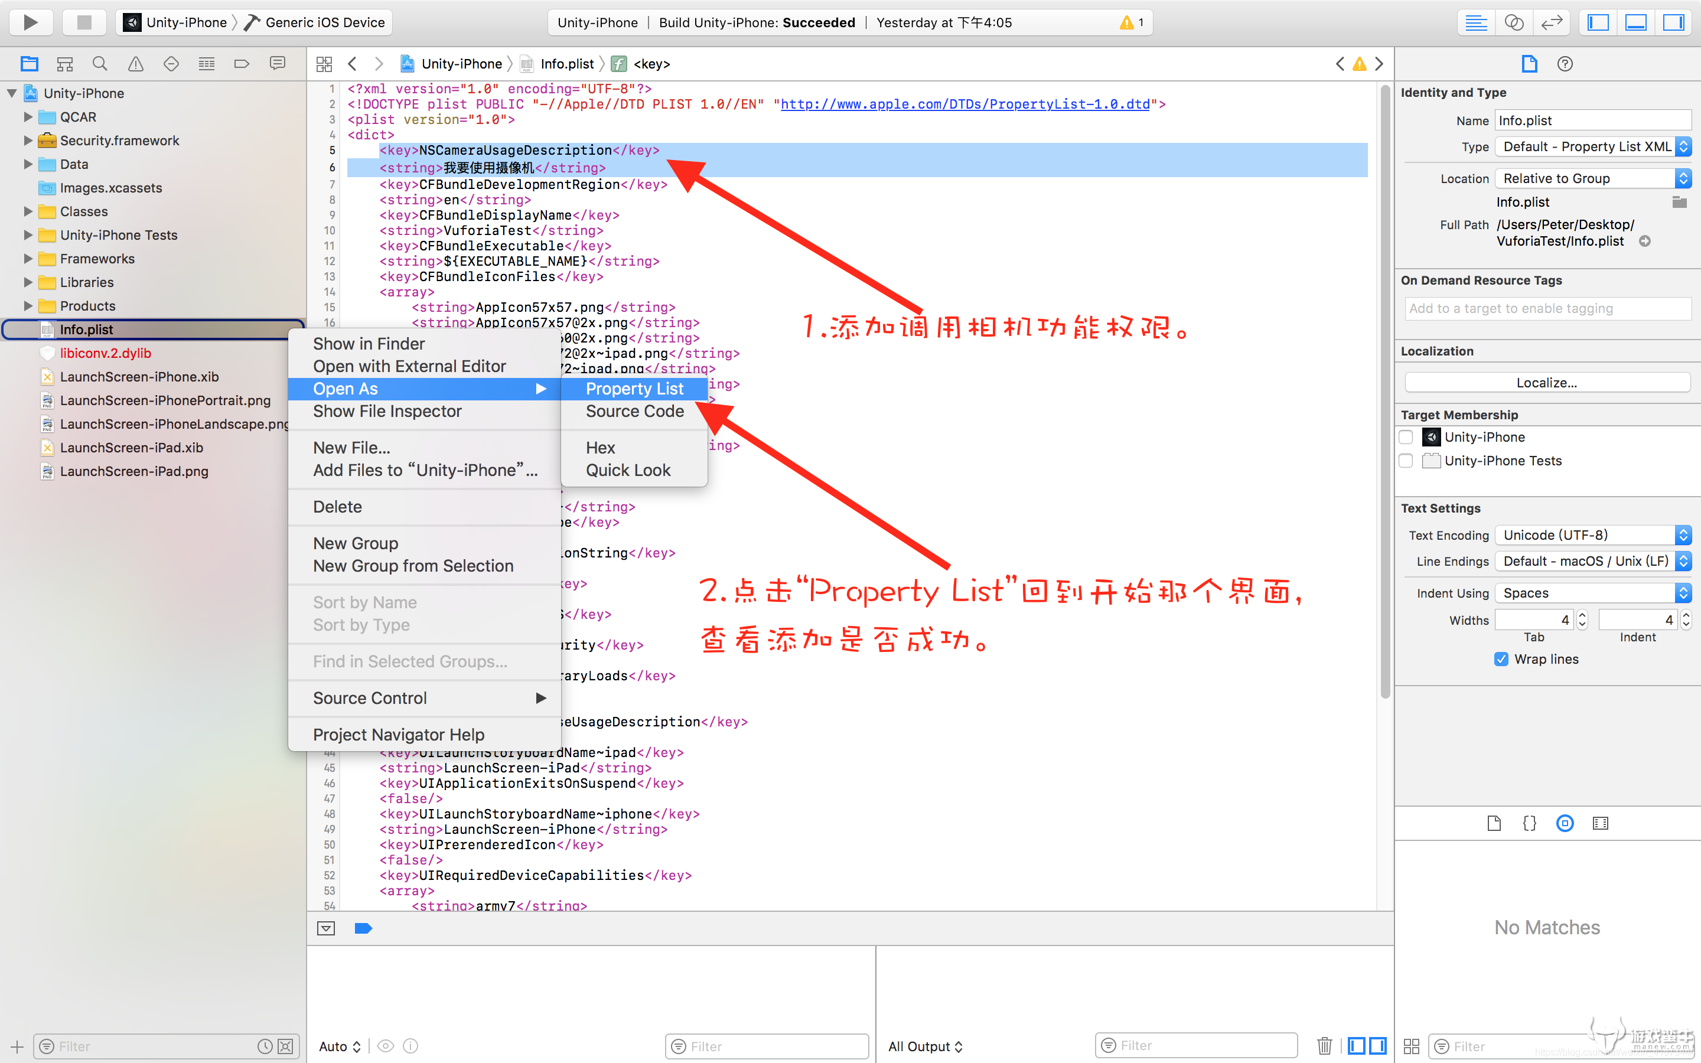This screenshot has height=1063, width=1701.
Task: Check the Unity-iPhone Tests target membership
Action: pos(1406,461)
